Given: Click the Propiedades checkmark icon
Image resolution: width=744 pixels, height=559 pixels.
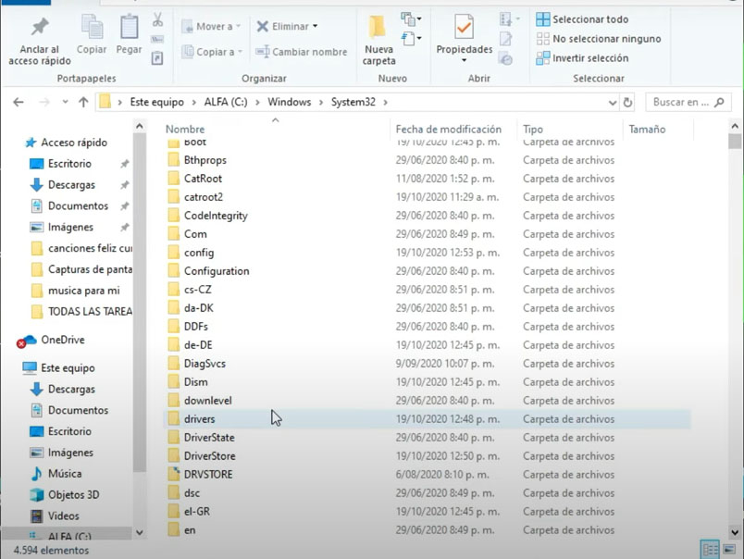Looking at the screenshot, I should tap(464, 27).
